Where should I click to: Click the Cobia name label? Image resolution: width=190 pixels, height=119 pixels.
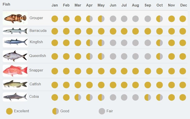34,97
